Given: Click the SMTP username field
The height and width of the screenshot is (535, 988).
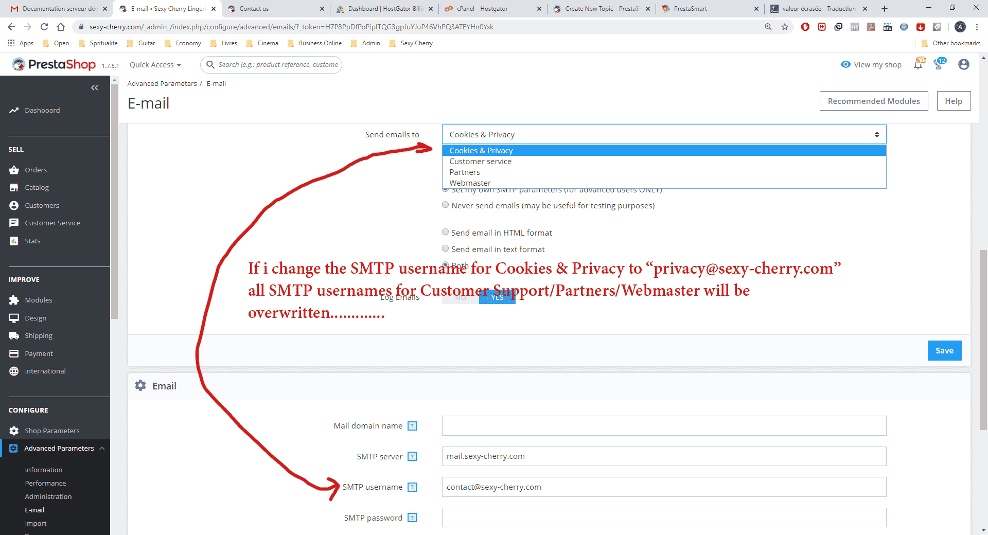Looking at the screenshot, I should (x=664, y=487).
